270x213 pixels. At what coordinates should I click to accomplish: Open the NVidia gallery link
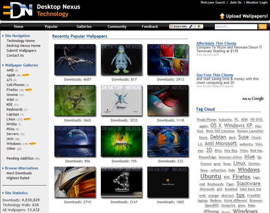click(12, 124)
